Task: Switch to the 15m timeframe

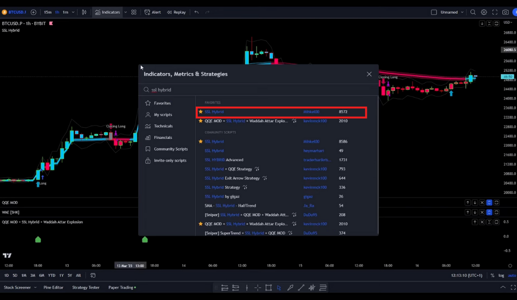Action: tap(48, 12)
